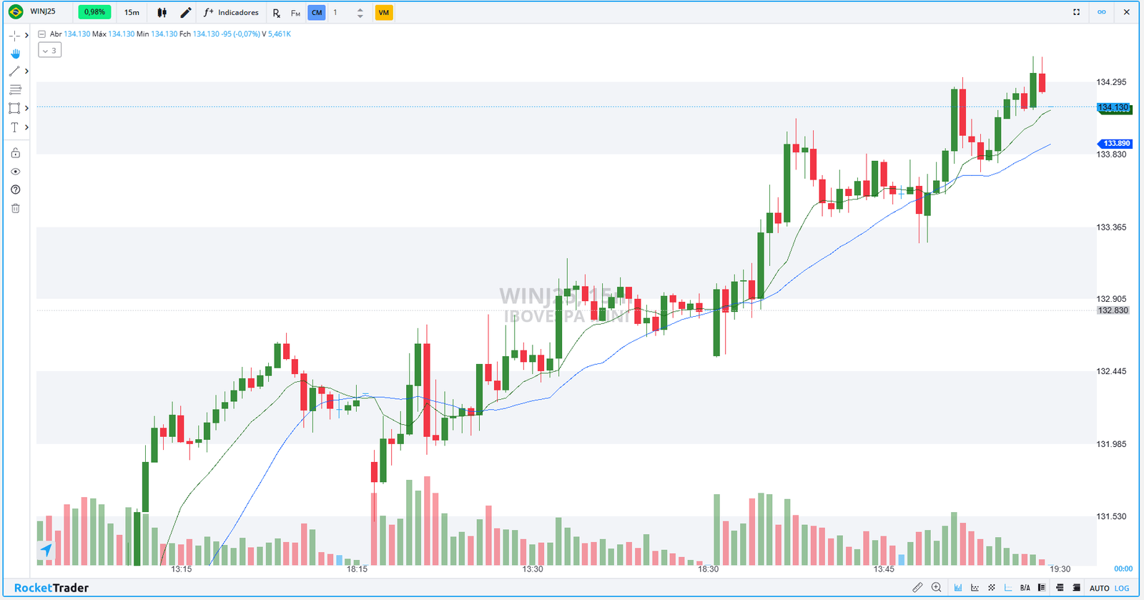Screen dimensions: 1144x600
Task: Switch chart scale to LOG mode
Action: tap(1122, 587)
